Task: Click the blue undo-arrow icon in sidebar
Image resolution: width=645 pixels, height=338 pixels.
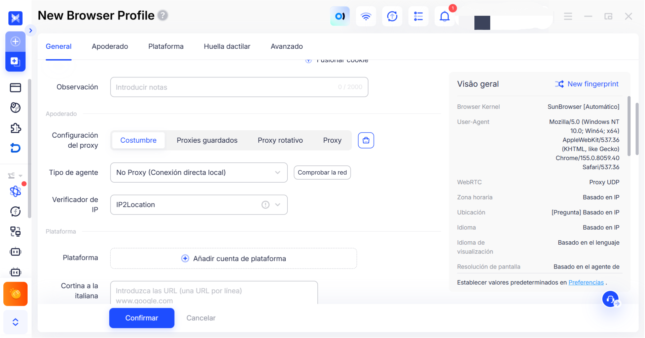Action: click(15, 148)
